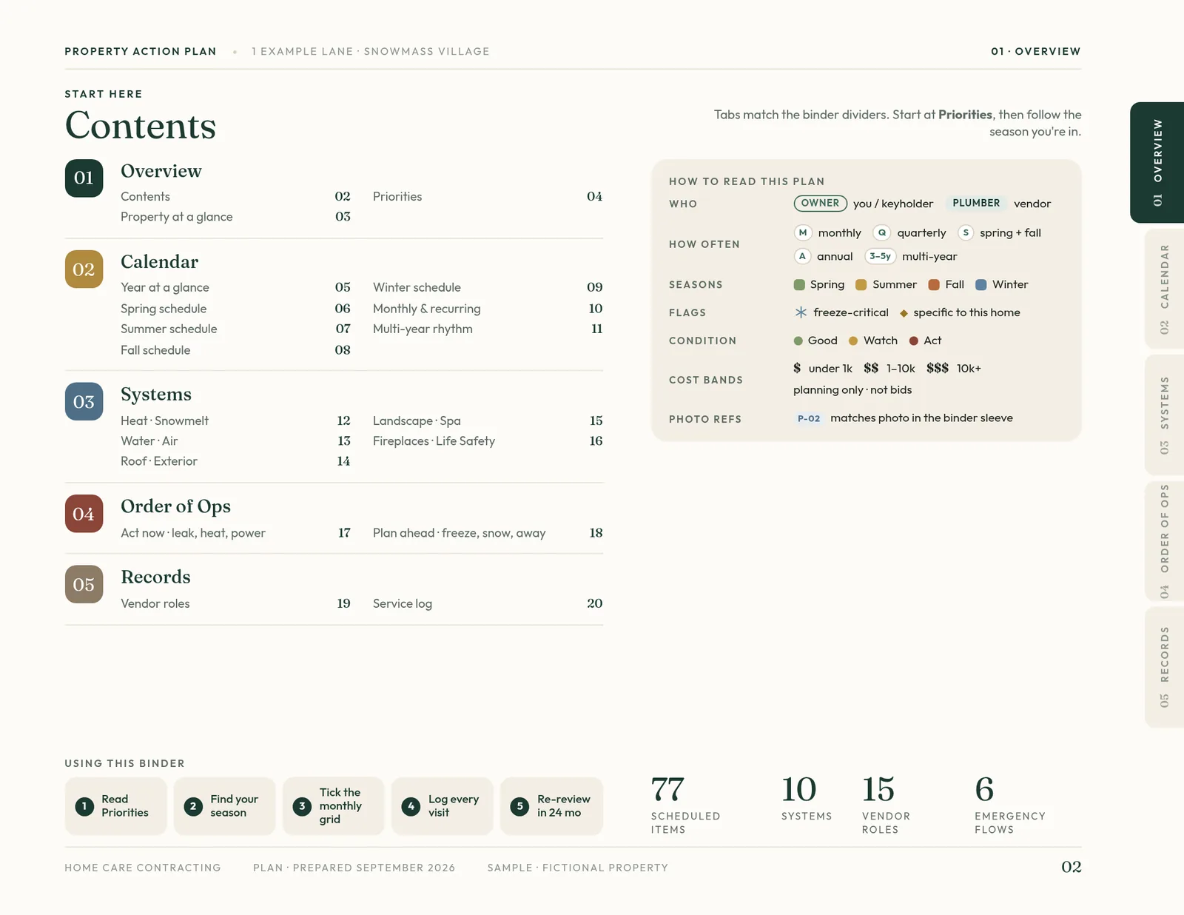The width and height of the screenshot is (1184, 915).
Task: Click the spring + fall S icon
Action: tap(966, 232)
